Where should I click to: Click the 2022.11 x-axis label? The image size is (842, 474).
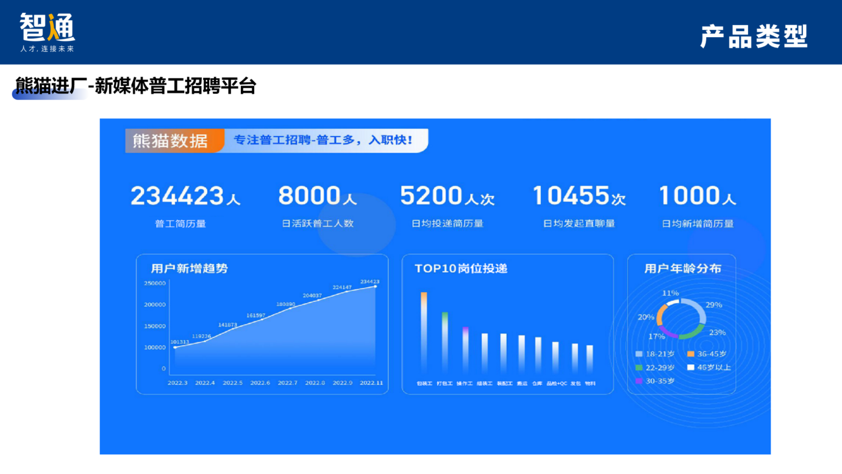coord(371,383)
